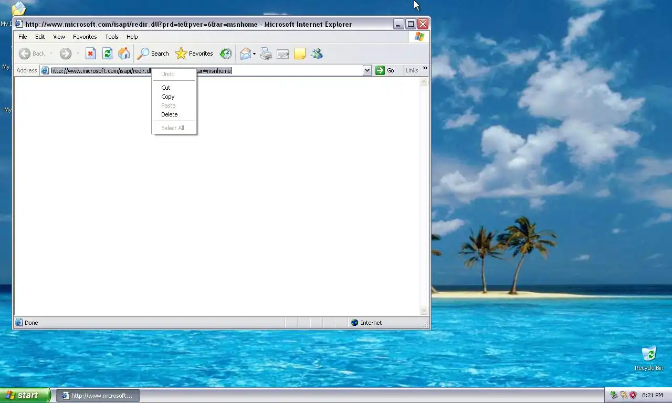The image size is (672, 403).
Task: Click the vertical scrollbar up arrow
Action: [x=424, y=82]
